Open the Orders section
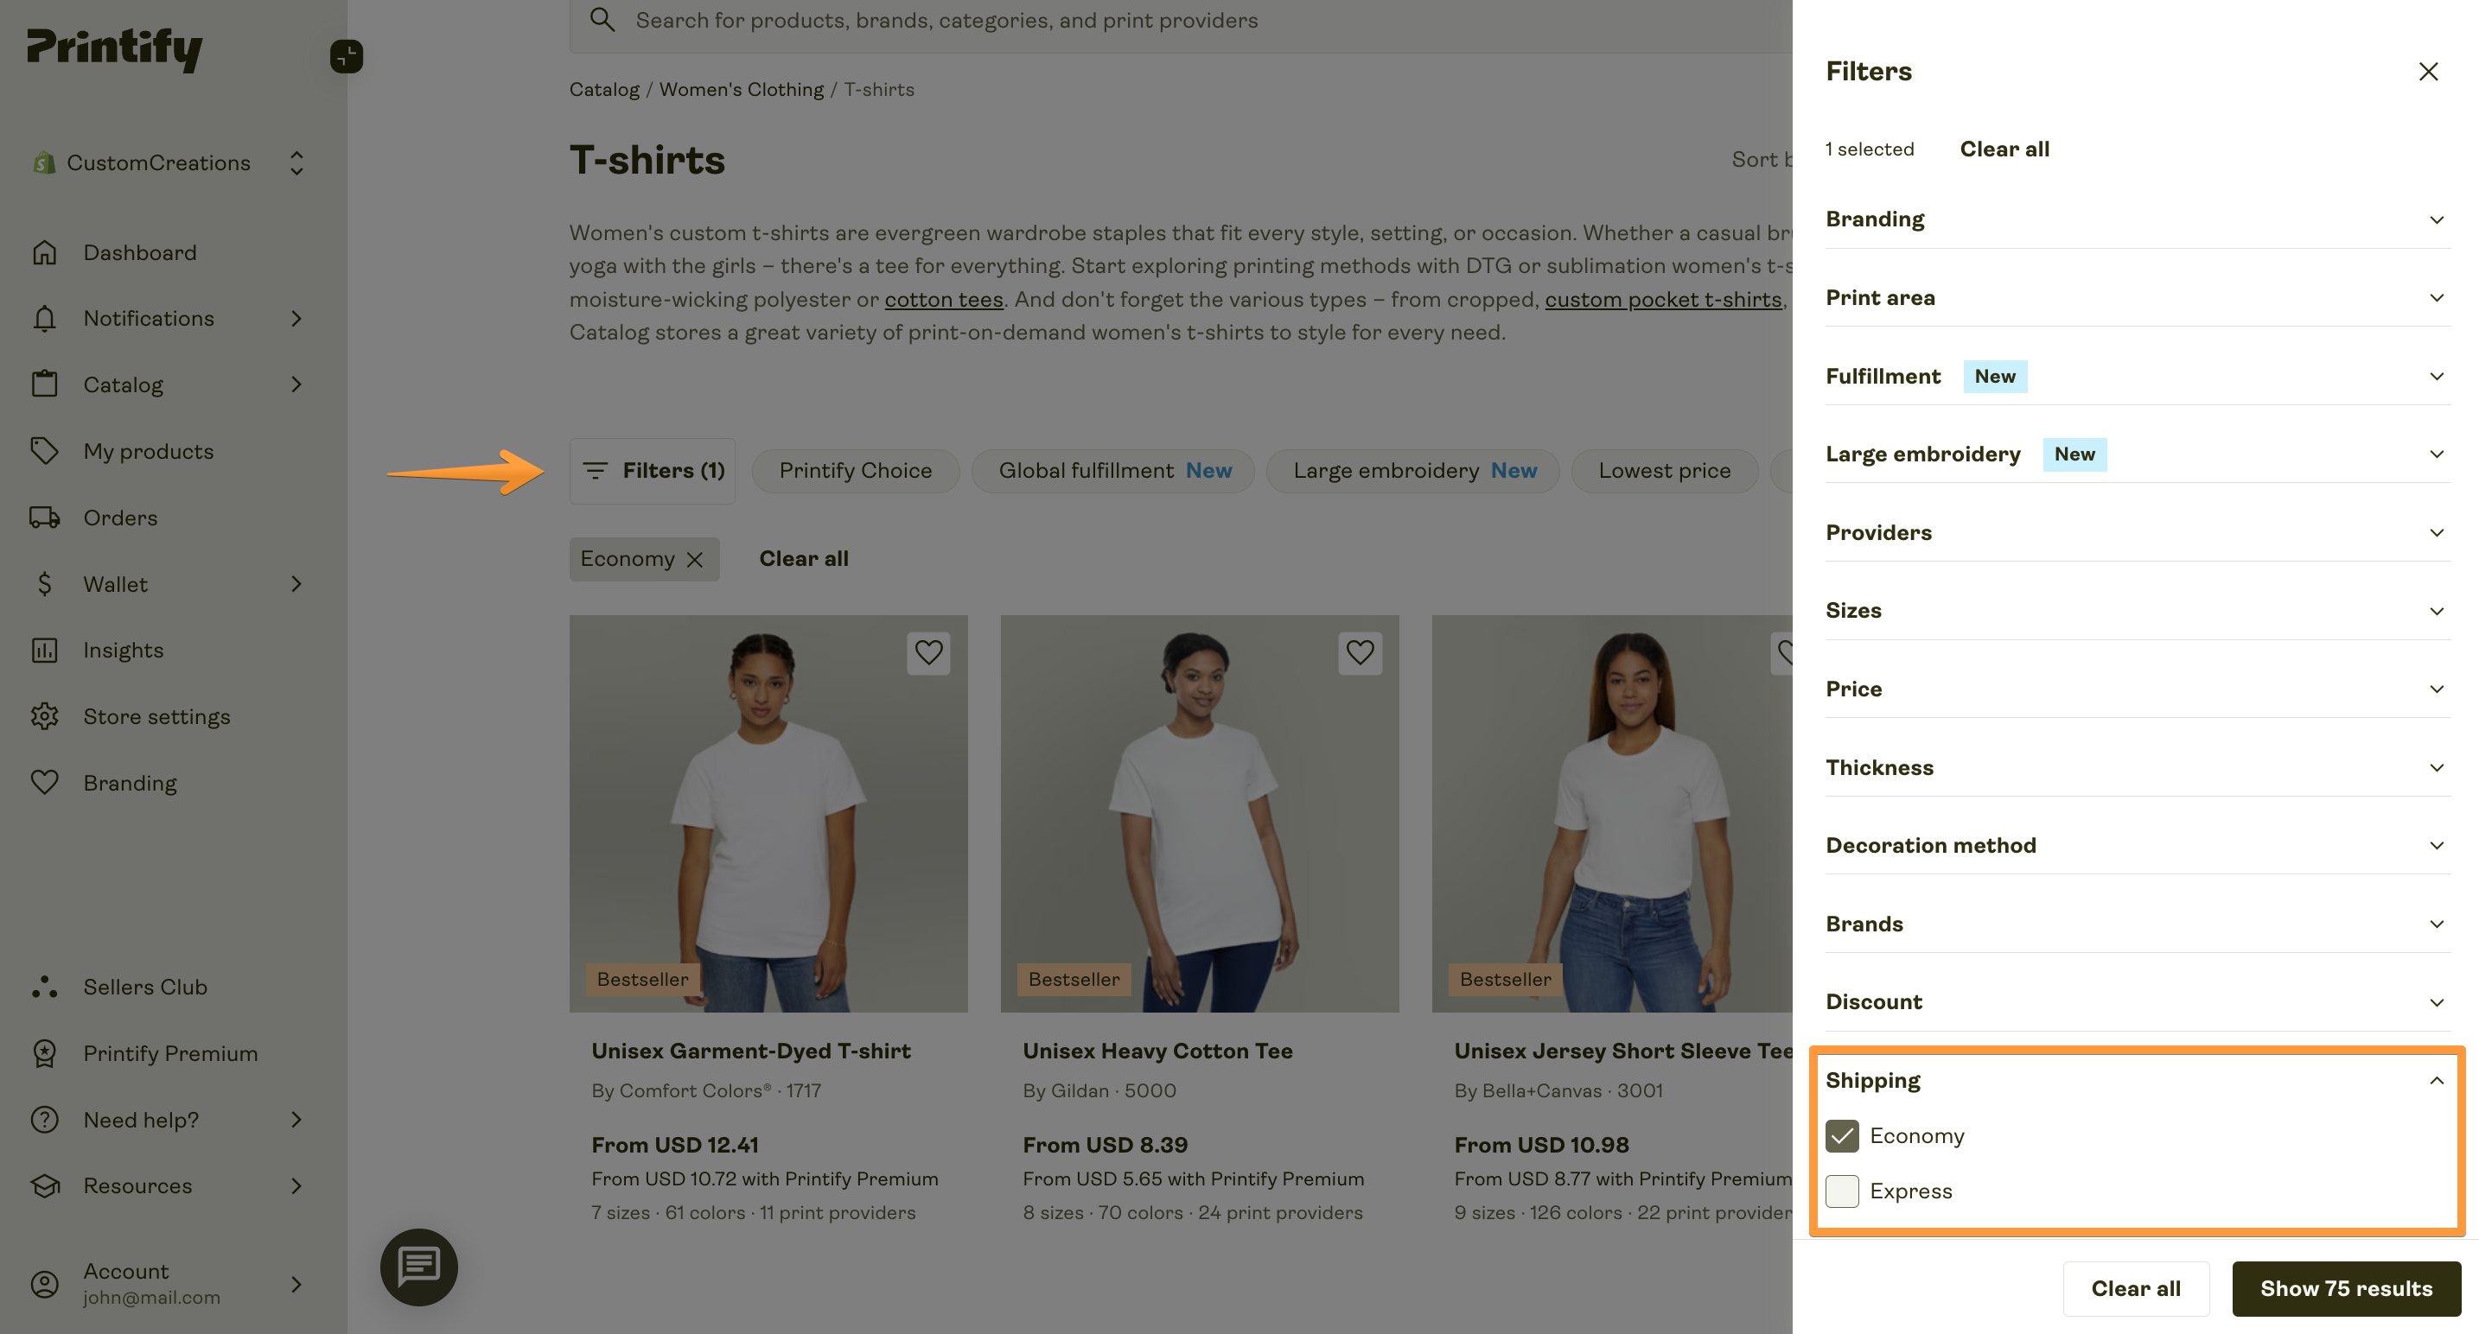 point(119,518)
